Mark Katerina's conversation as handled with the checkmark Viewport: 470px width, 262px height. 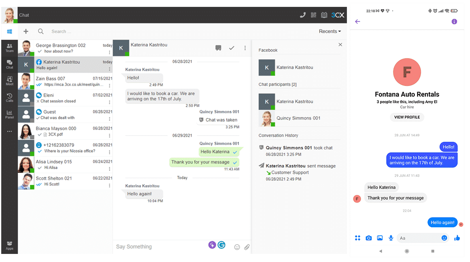[x=232, y=48]
